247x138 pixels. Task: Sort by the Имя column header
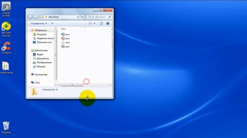63,29
